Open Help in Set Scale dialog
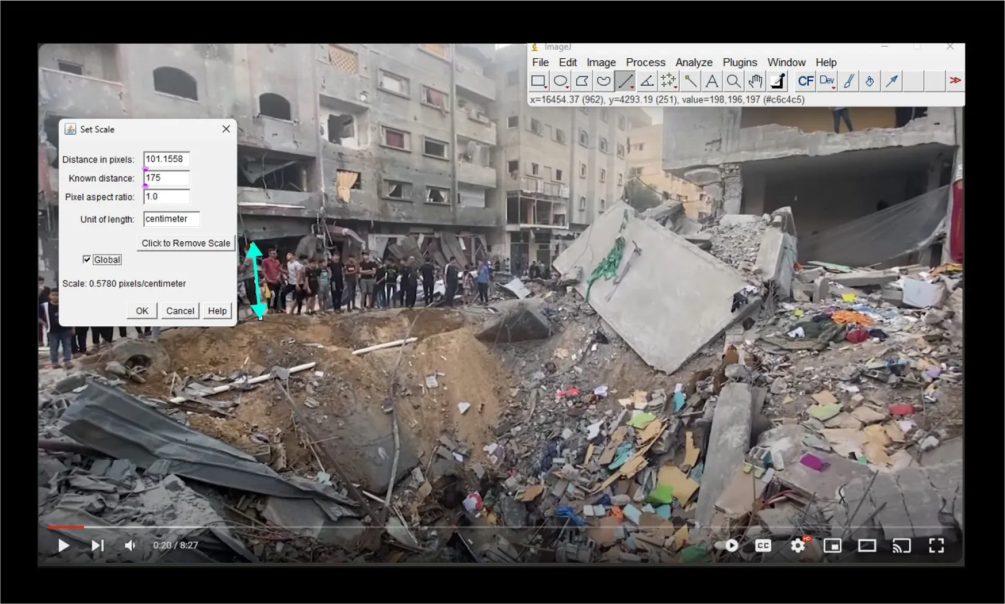The image size is (1005, 604). [x=217, y=311]
